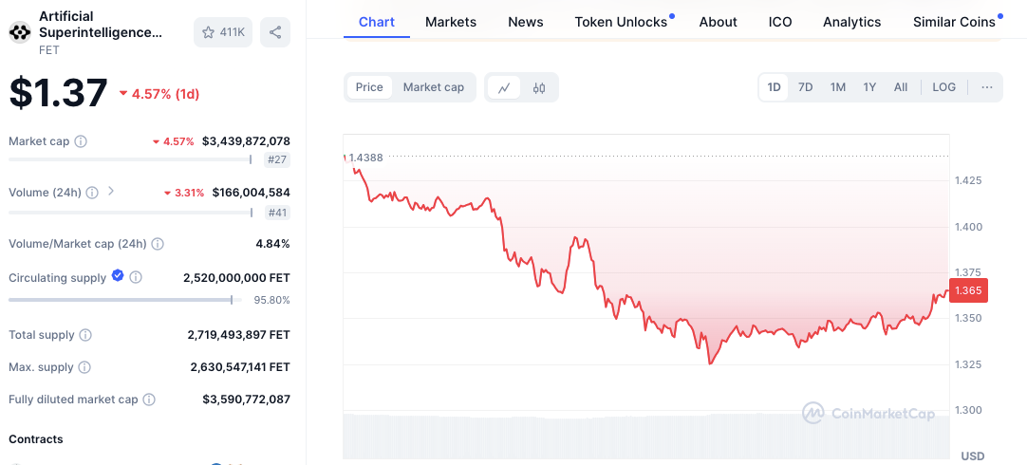Show Market cap chart toggle
Viewport: 1027px width, 465px height.
pyautogui.click(x=434, y=87)
